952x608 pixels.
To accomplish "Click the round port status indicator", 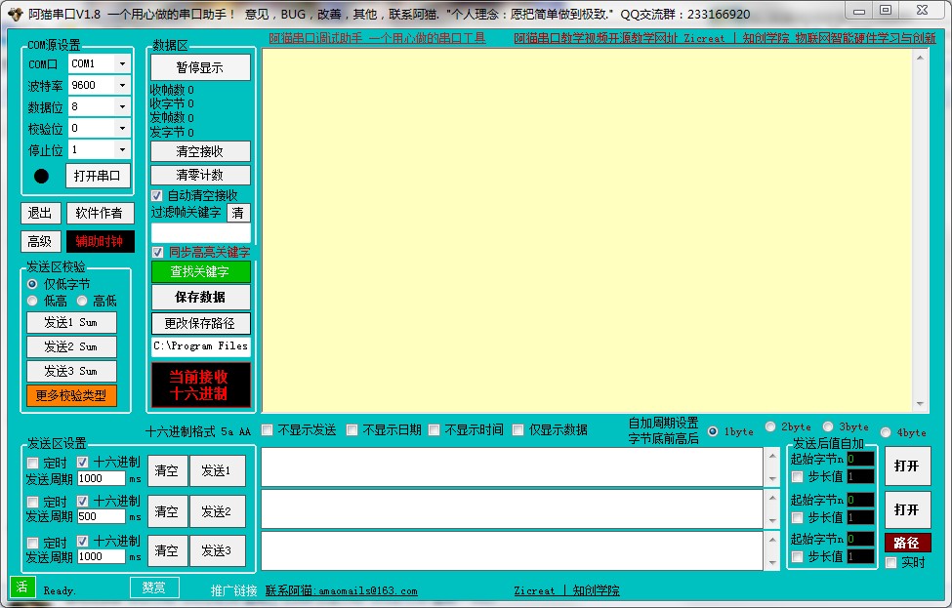I will (40, 176).
